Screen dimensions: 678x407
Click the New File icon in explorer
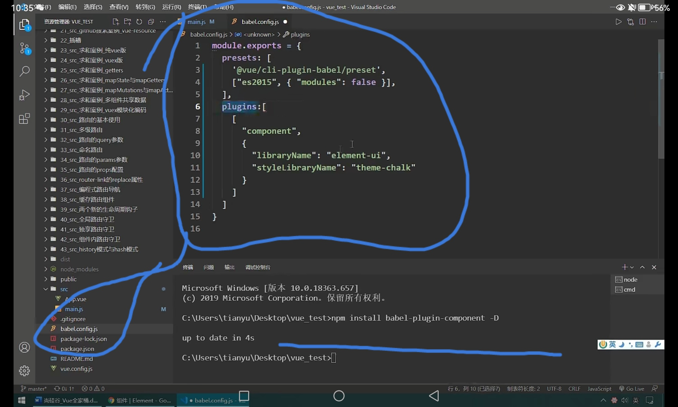tap(116, 22)
